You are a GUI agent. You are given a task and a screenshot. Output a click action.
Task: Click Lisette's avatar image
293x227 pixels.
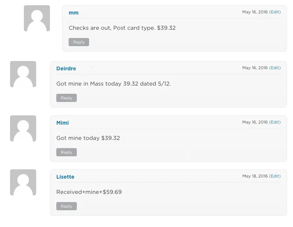click(x=23, y=182)
